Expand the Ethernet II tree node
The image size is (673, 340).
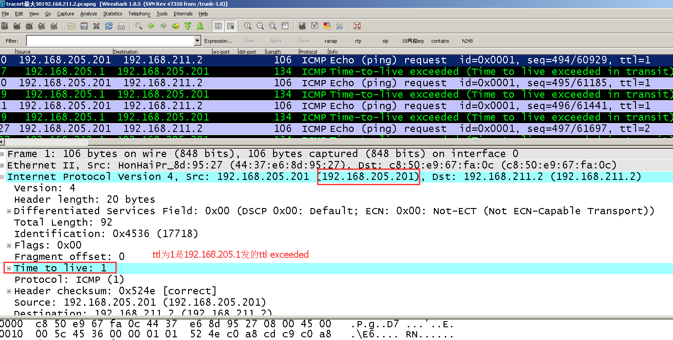coord(3,165)
